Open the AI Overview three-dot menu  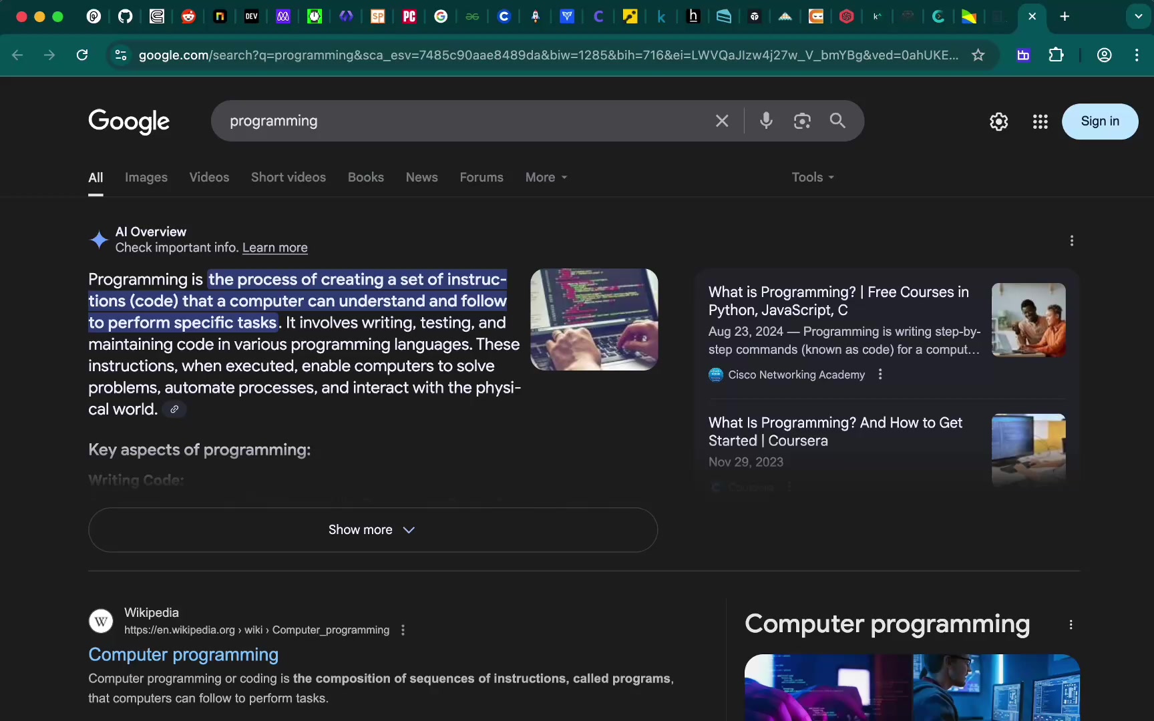pos(1072,240)
